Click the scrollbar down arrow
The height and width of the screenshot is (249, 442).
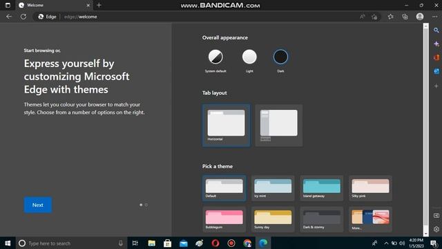click(425, 234)
